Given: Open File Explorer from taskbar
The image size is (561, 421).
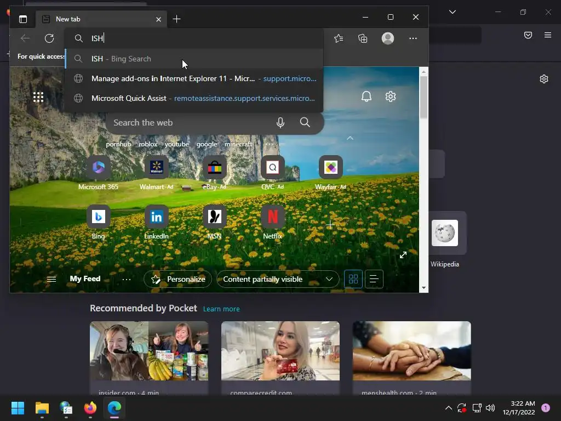Looking at the screenshot, I should click(x=42, y=408).
